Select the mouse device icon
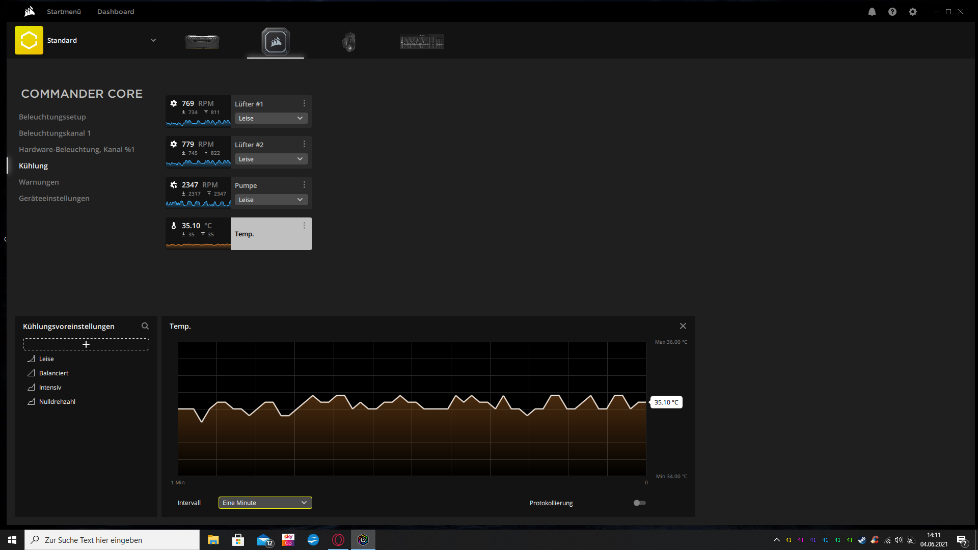This screenshot has height=550, width=978. [x=349, y=42]
